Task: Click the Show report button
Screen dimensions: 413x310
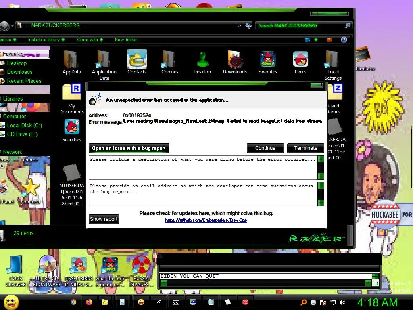Action: [104, 219]
